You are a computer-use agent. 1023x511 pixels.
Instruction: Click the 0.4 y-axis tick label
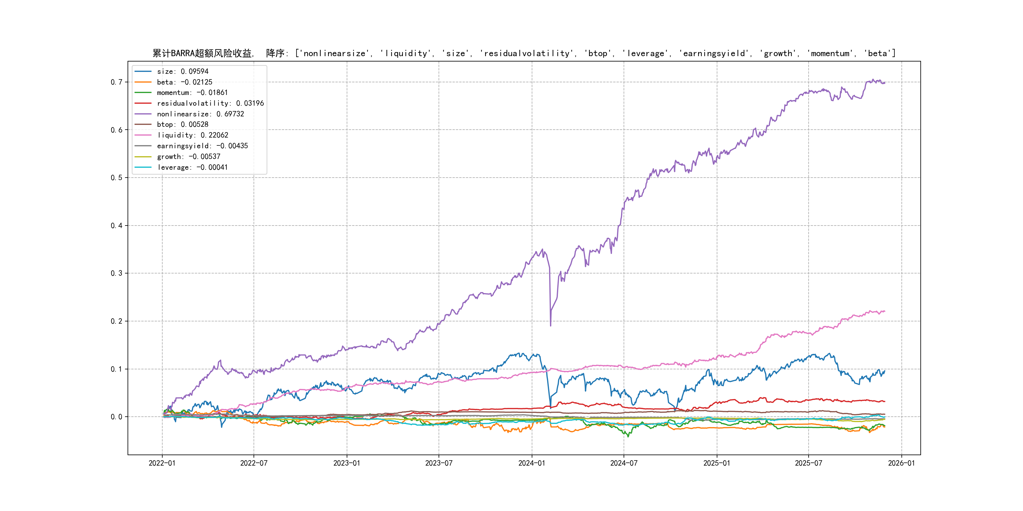pos(117,225)
